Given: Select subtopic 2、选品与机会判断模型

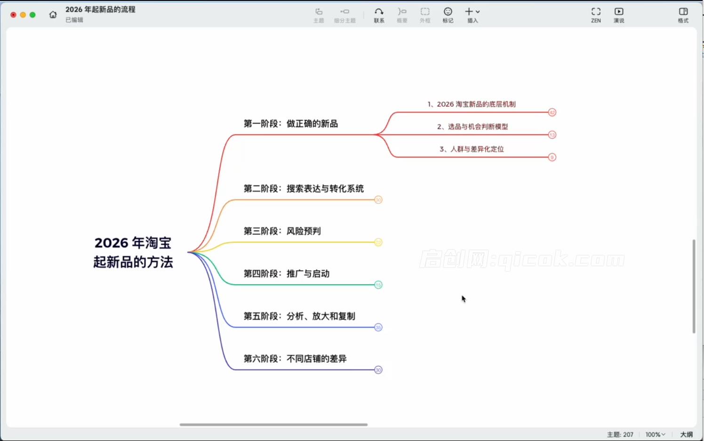Looking at the screenshot, I should pyautogui.click(x=472, y=127).
